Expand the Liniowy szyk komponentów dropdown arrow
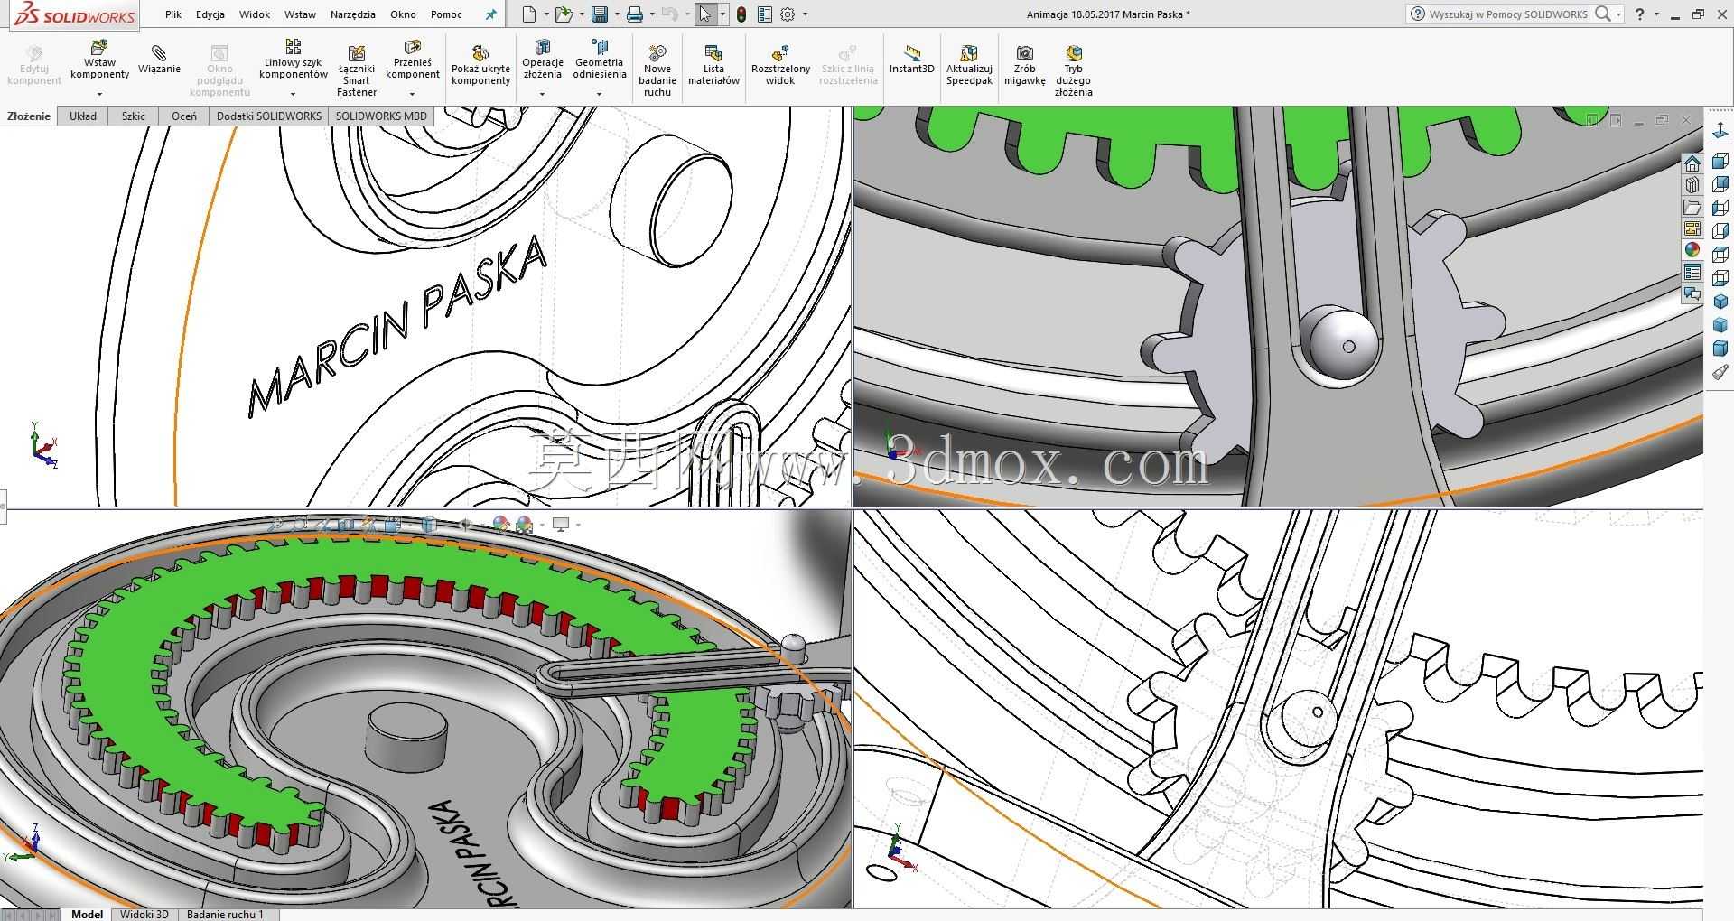Image resolution: width=1734 pixels, height=921 pixels. 293,94
